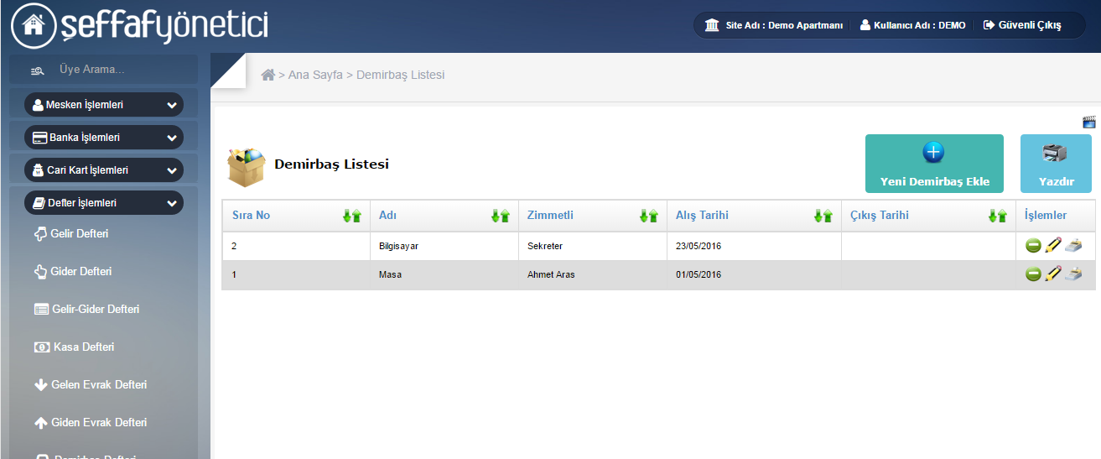Click the home icon in the breadcrumb
The image size is (1101, 459).
(268, 75)
